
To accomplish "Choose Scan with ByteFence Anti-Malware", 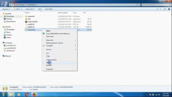I will click(x=60, y=33).
